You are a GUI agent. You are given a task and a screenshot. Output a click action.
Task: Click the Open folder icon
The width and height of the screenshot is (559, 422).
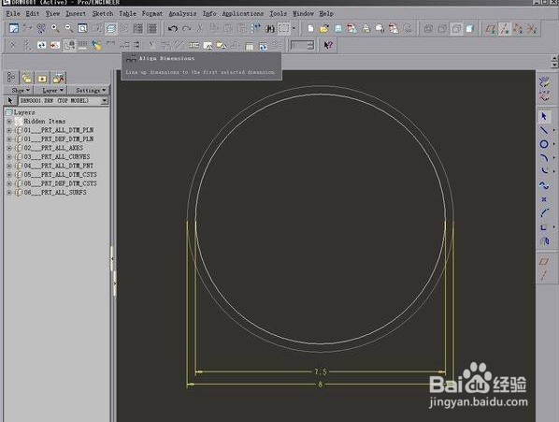pos(324,28)
